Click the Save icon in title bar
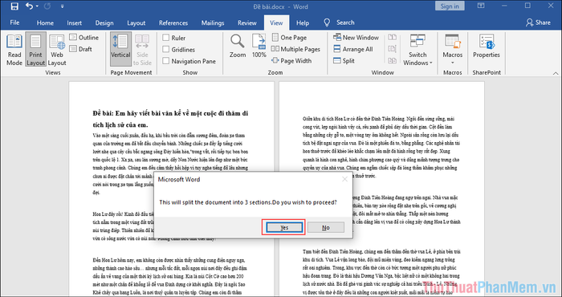 pos(14,6)
